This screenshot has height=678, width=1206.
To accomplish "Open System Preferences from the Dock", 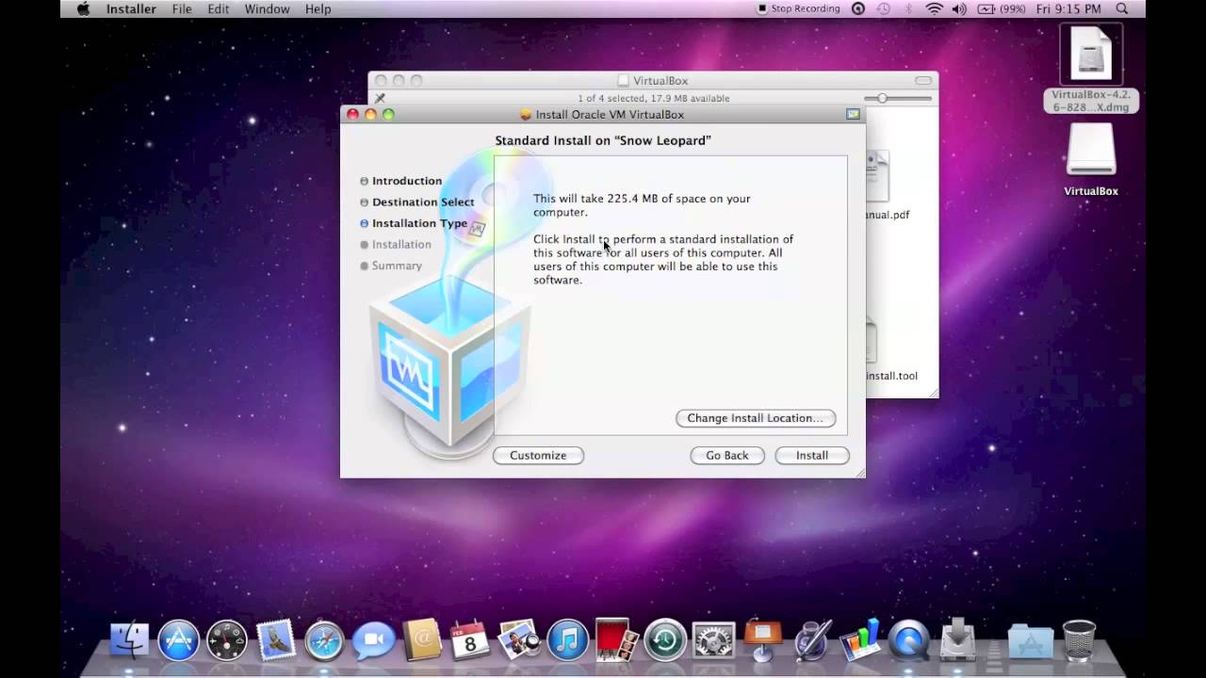I will click(x=714, y=640).
